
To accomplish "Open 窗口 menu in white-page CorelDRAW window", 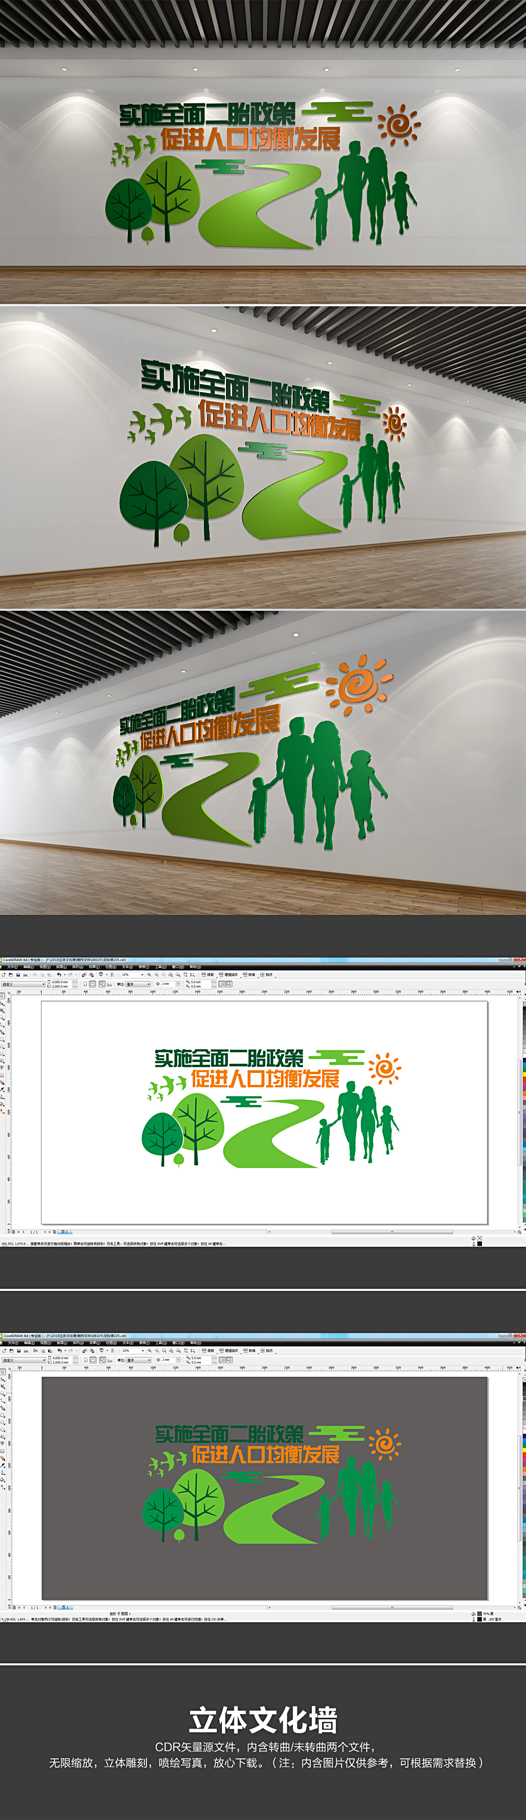I will pos(177,967).
